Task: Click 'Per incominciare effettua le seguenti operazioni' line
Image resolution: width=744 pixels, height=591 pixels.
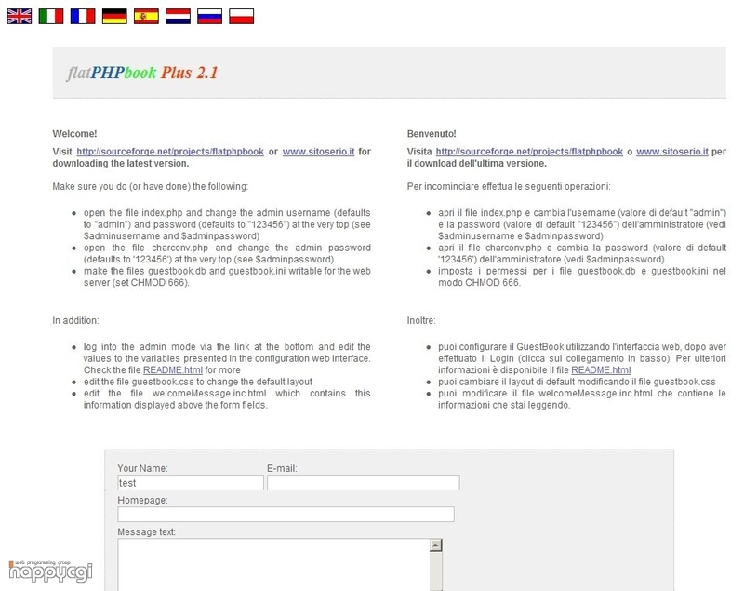Action: [509, 186]
